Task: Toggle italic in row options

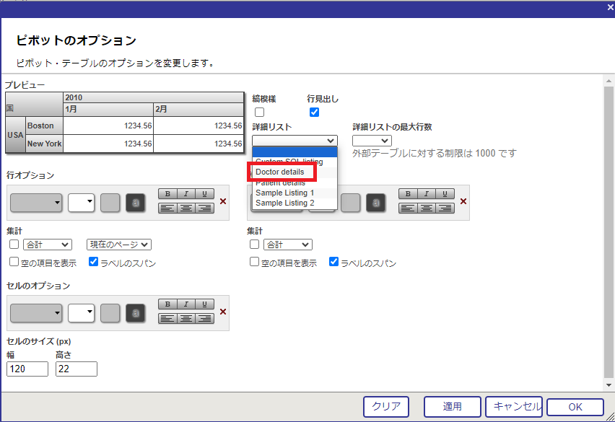Action: 186,194
